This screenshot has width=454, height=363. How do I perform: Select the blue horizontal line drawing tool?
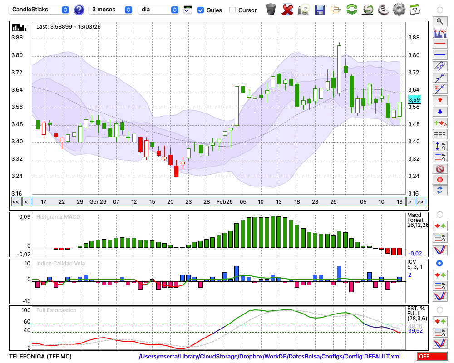pyautogui.click(x=439, y=55)
